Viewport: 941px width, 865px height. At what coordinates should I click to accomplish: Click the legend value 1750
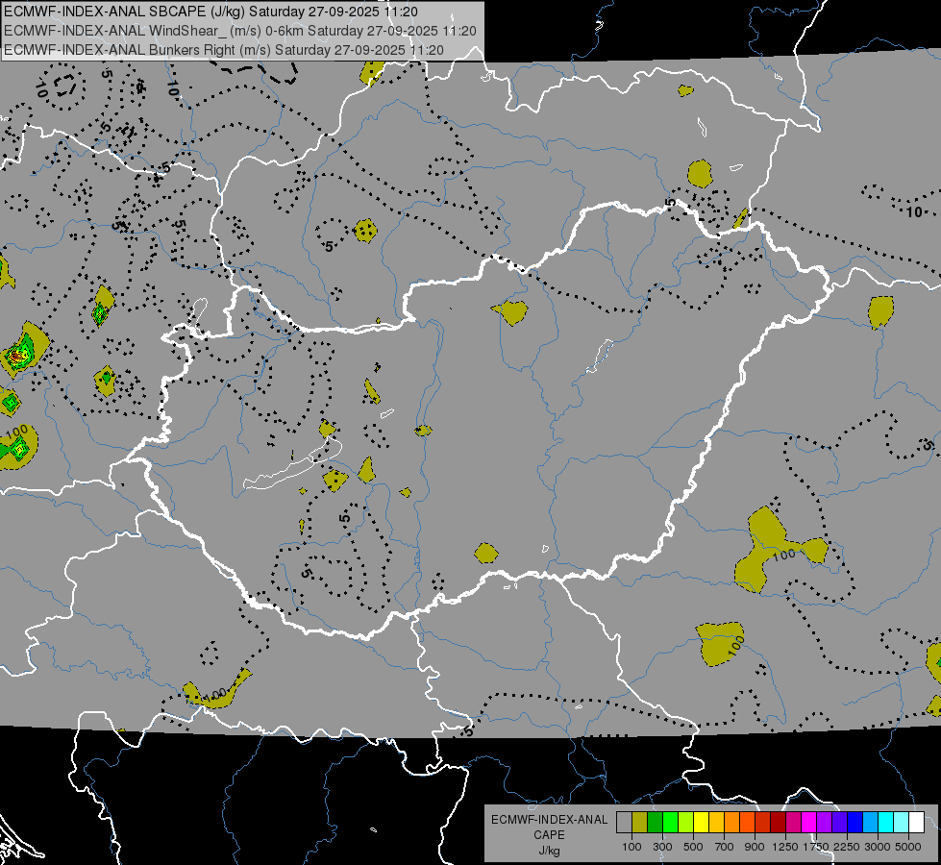(x=816, y=847)
